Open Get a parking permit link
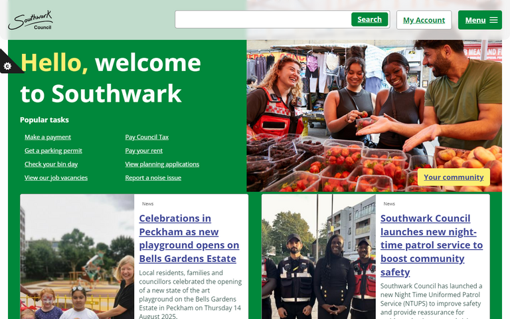The width and height of the screenshot is (510, 319). (53, 151)
